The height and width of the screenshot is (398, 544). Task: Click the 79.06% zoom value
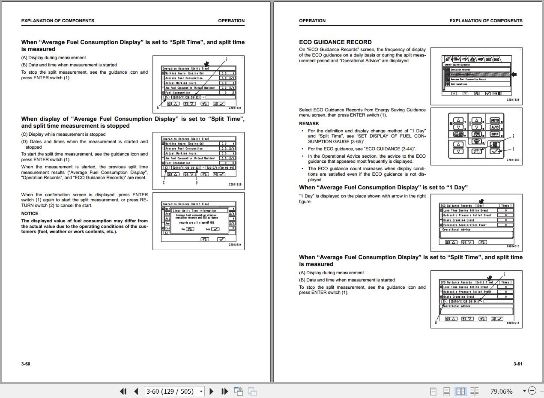(501, 391)
